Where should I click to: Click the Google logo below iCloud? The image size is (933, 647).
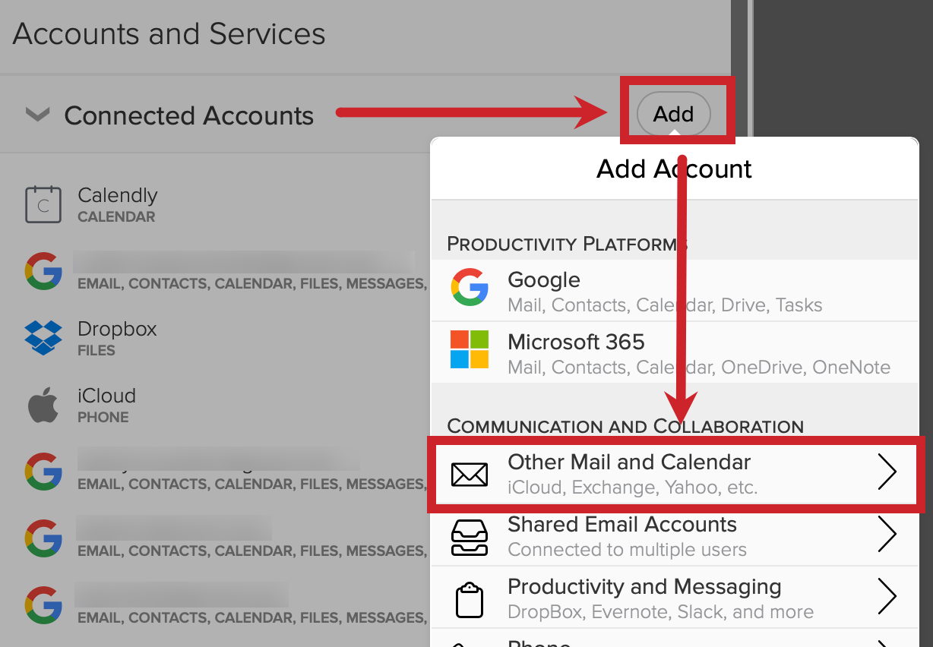tap(43, 472)
